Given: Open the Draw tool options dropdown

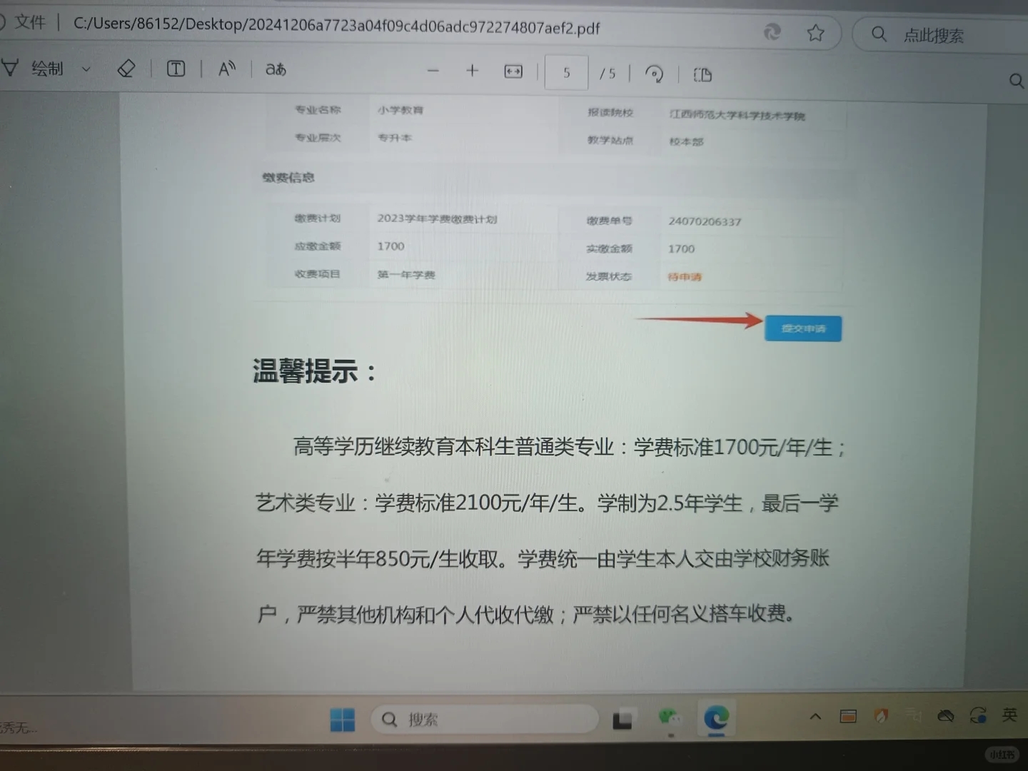Looking at the screenshot, I should coord(86,69).
